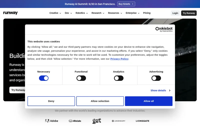
Task: Click the Runway AI Summit banner text
Action: (90, 4)
